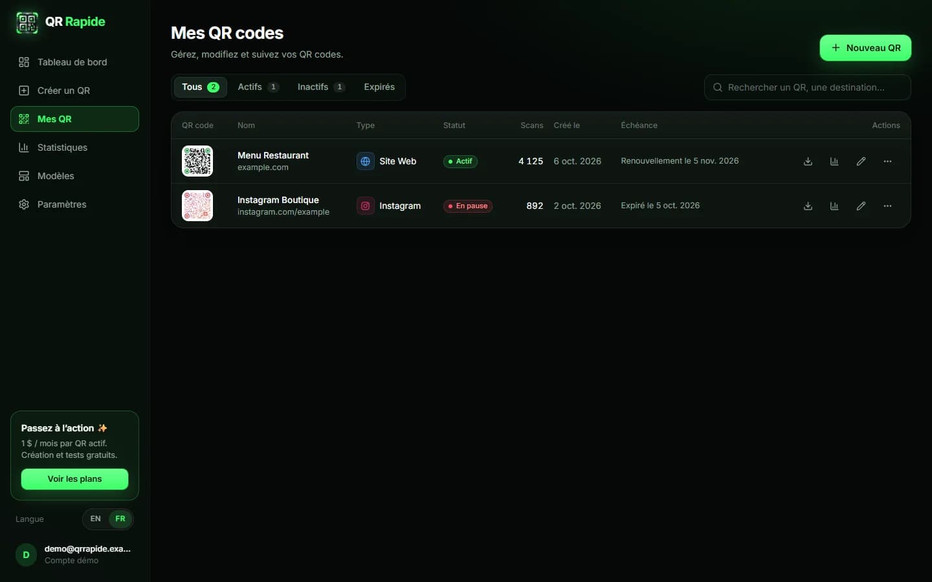Click the Actif status badge
The width and height of the screenshot is (932, 582).
pos(460,161)
